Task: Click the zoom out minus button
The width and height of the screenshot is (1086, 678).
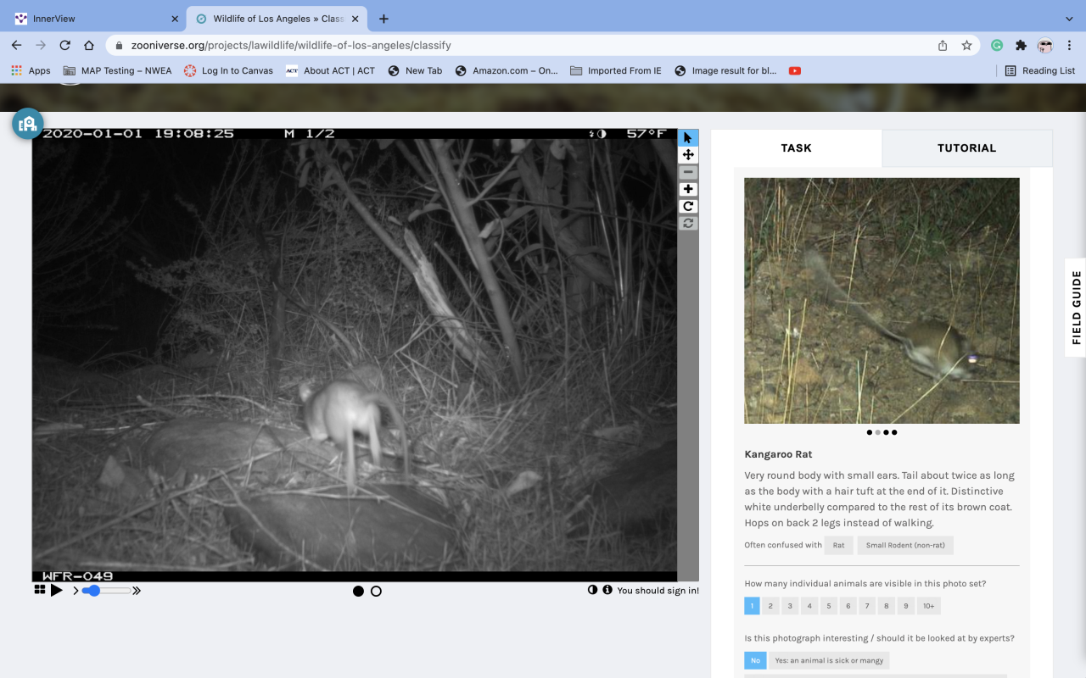Action: click(688, 172)
